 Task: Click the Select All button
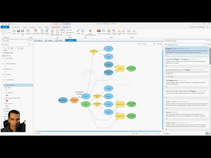[x=70, y=33]
